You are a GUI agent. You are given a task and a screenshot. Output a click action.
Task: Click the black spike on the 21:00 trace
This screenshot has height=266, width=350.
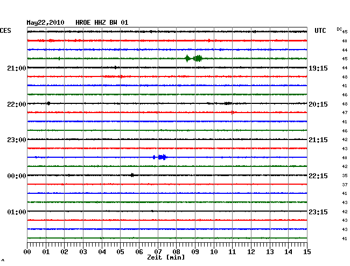pyautogui.click(x=115, y=67)
